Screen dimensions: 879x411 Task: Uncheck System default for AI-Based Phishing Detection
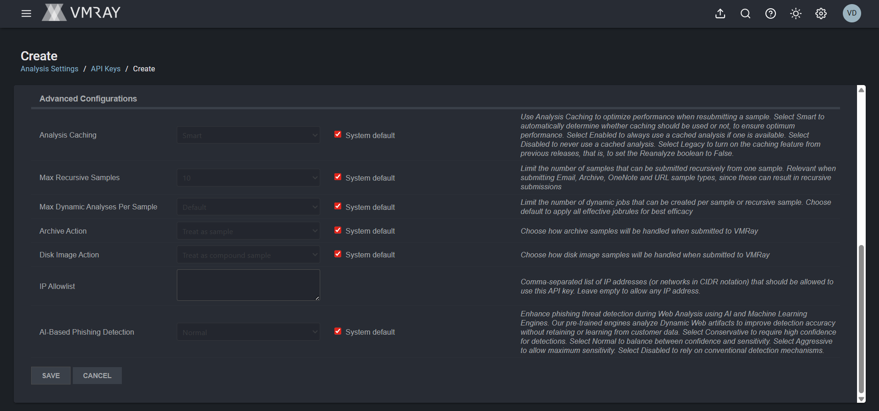pos(338,331)
